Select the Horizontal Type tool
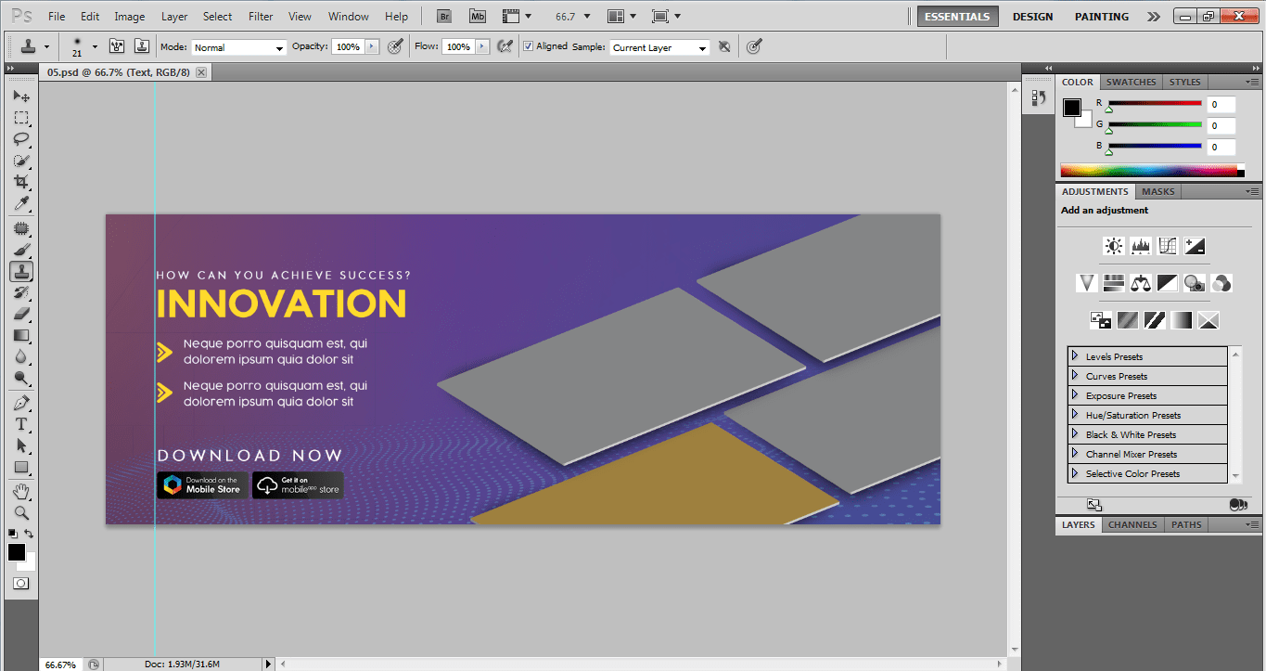 coord(20,424)
